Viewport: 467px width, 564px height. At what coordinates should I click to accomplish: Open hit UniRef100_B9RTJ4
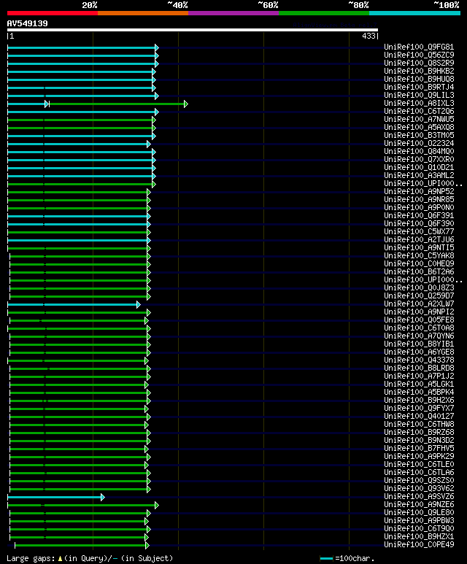point(419,87)
